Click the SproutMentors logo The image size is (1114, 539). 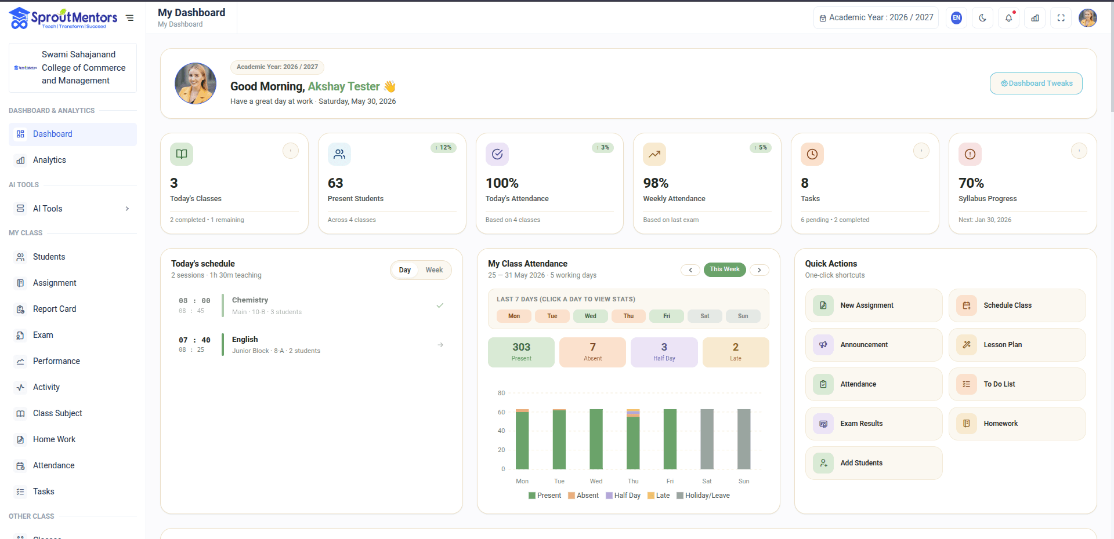(x=63, y=18)
